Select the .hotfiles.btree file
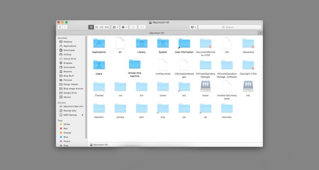Screen dimensions: 319x170 coord(163,65)
